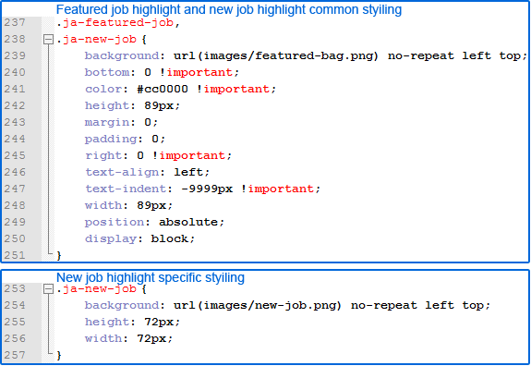The image size is (531, 366).
Task: Click the 'padding' property name
Action: click(x=111, y=140)
